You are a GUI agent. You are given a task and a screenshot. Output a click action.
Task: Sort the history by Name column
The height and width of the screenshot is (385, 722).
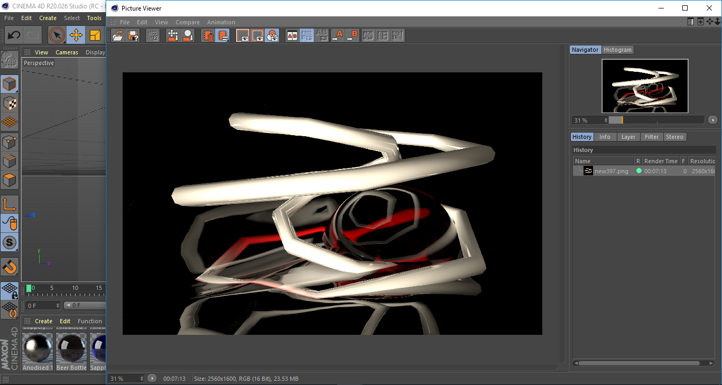(604, 161)
